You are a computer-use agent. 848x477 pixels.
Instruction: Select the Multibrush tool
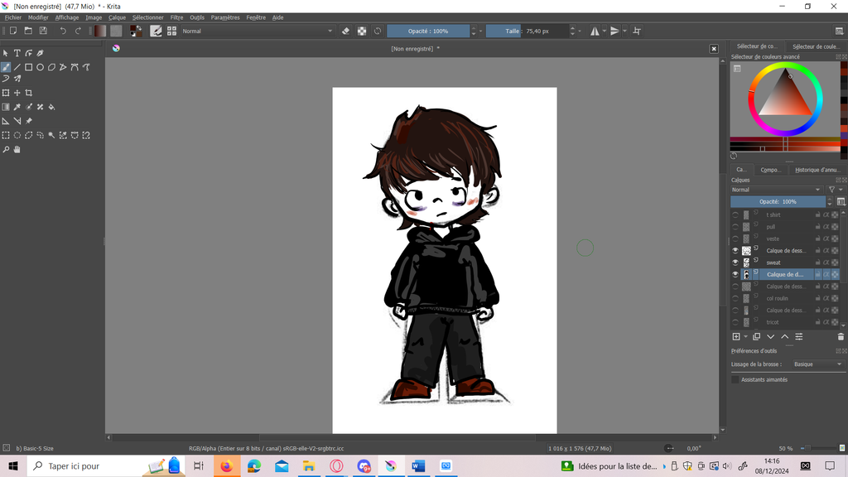pos(17,79)
